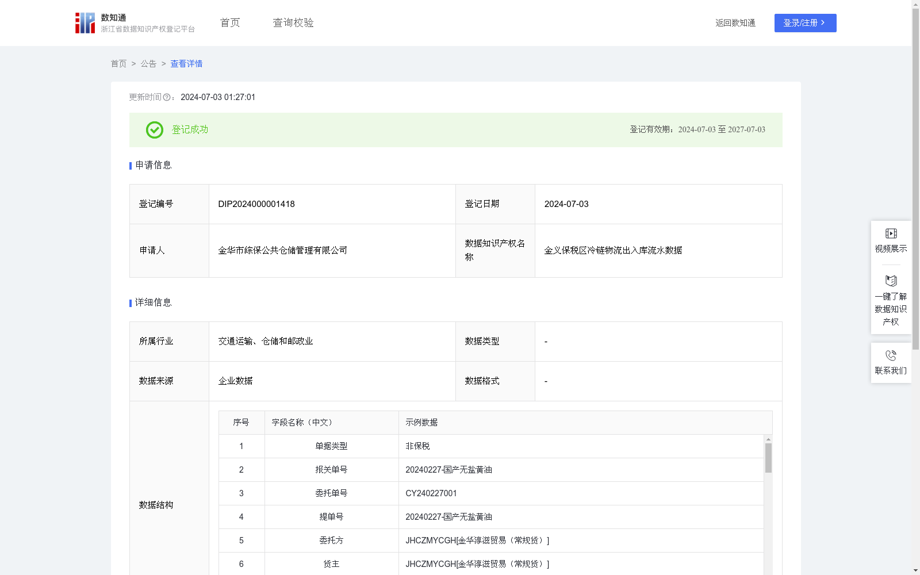Click the 登录/注册 button

805,23
